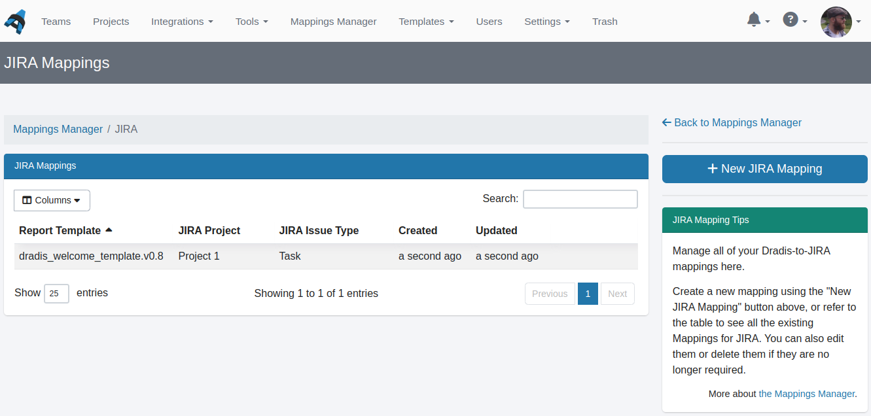Click the Mappings Manager breadcrumb link

coord(58,129)
